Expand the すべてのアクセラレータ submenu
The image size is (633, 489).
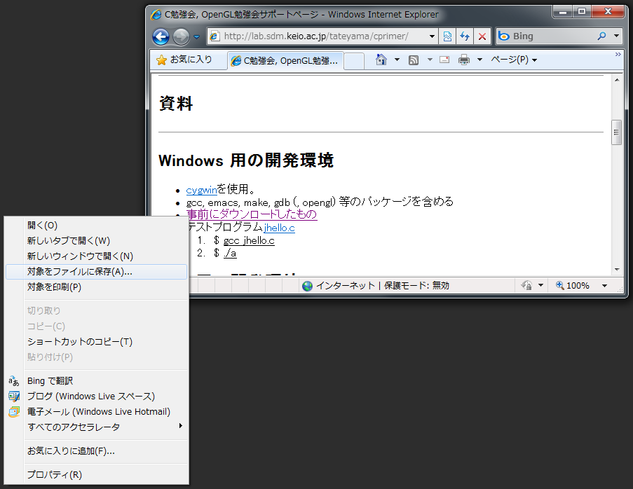(x=98, y=427)
